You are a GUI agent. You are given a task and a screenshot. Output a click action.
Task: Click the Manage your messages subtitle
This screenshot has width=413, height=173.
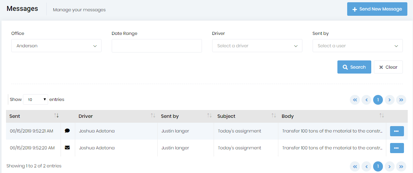(79, 10)
